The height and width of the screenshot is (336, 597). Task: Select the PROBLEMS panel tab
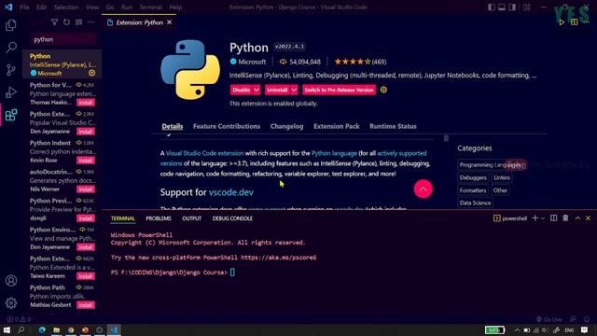159,218
